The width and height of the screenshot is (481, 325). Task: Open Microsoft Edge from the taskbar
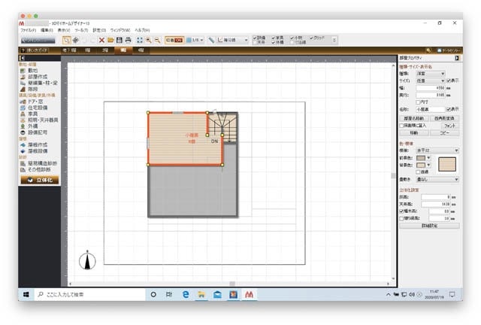pyautogui.click(x=186, y=294)
